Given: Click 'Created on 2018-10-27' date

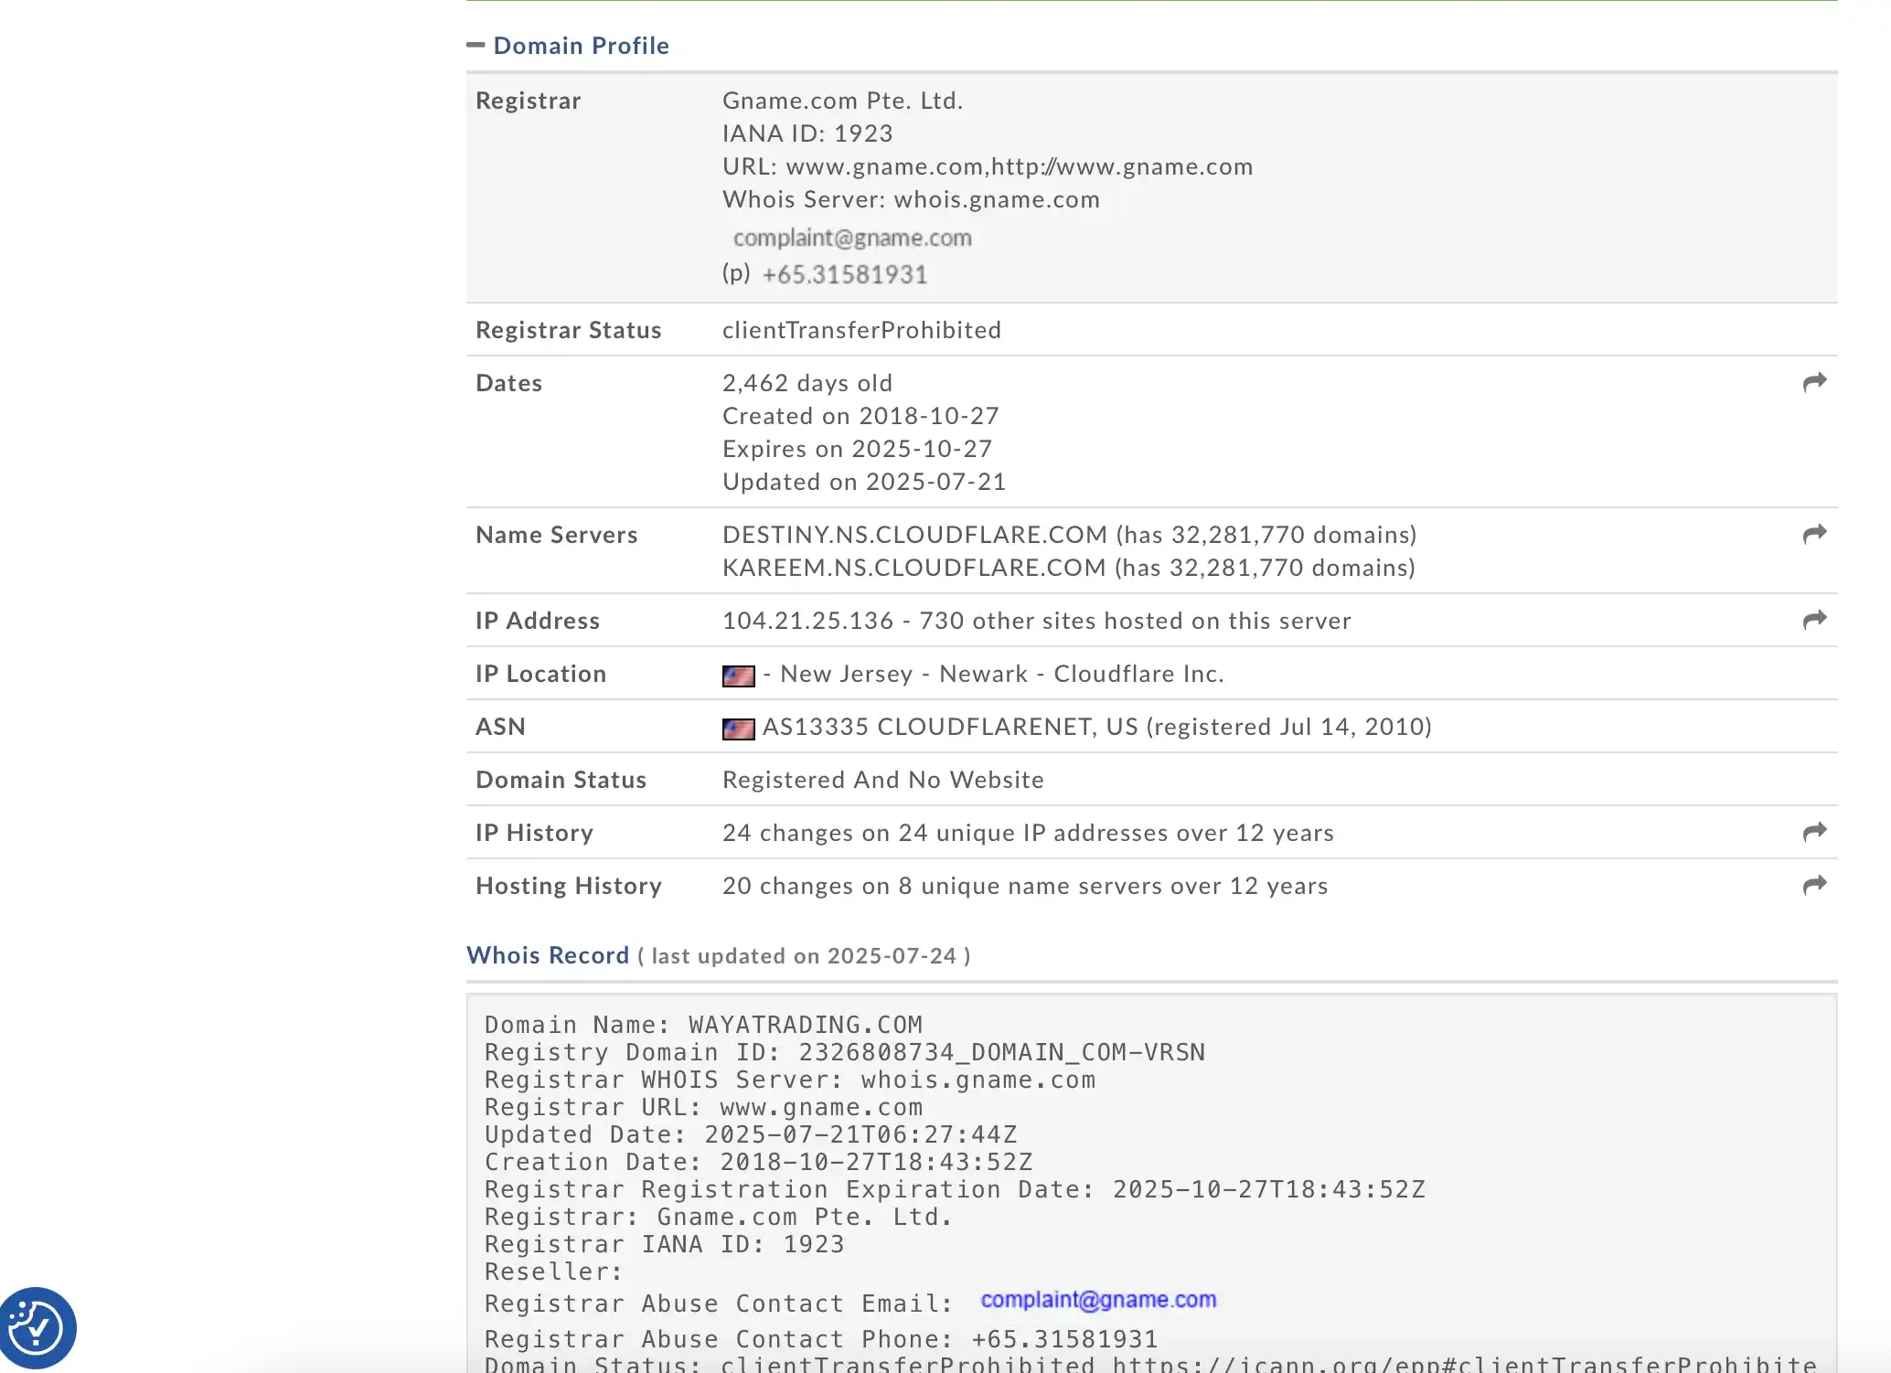Looking at the screenshot, I should click(860, 416).
